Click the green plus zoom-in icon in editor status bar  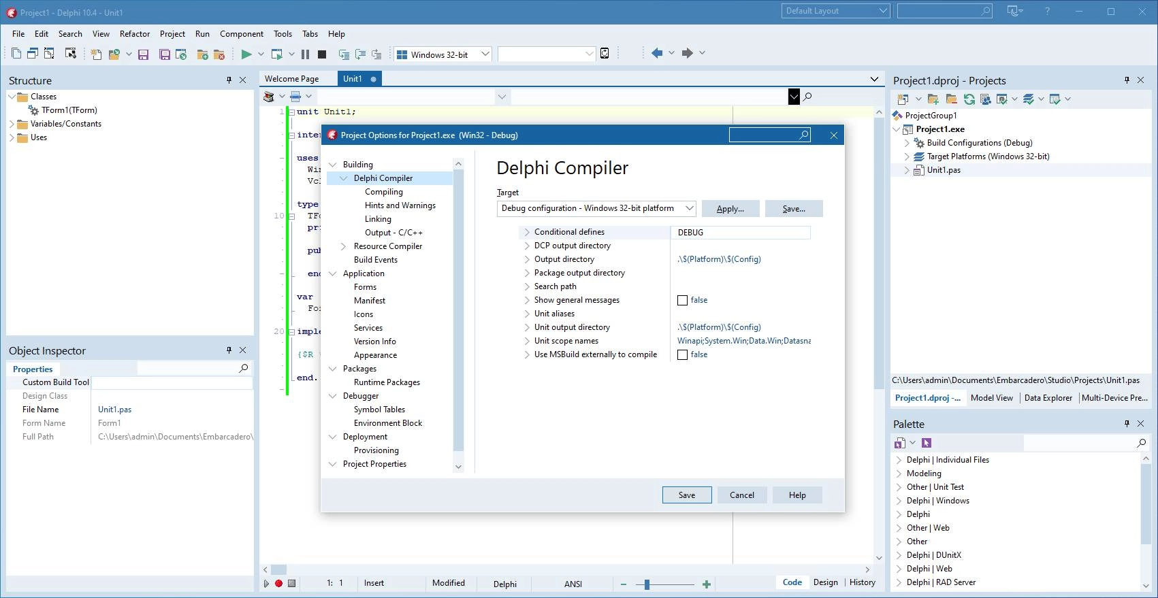(x=707, y=584)
